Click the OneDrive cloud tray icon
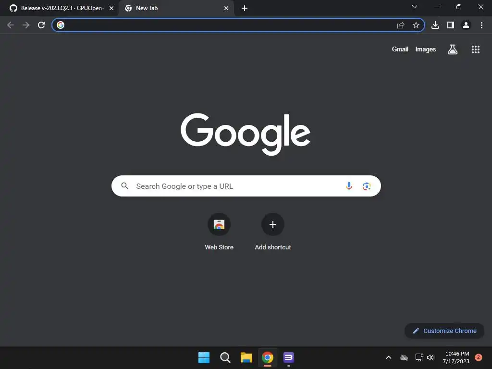This screenshot has height=369, width=492. pos(404,357)
